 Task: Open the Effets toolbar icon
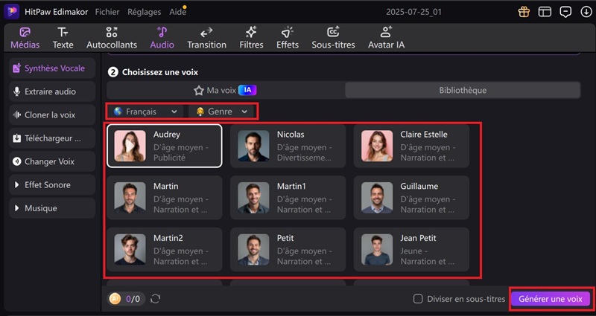tap(287, 37)
